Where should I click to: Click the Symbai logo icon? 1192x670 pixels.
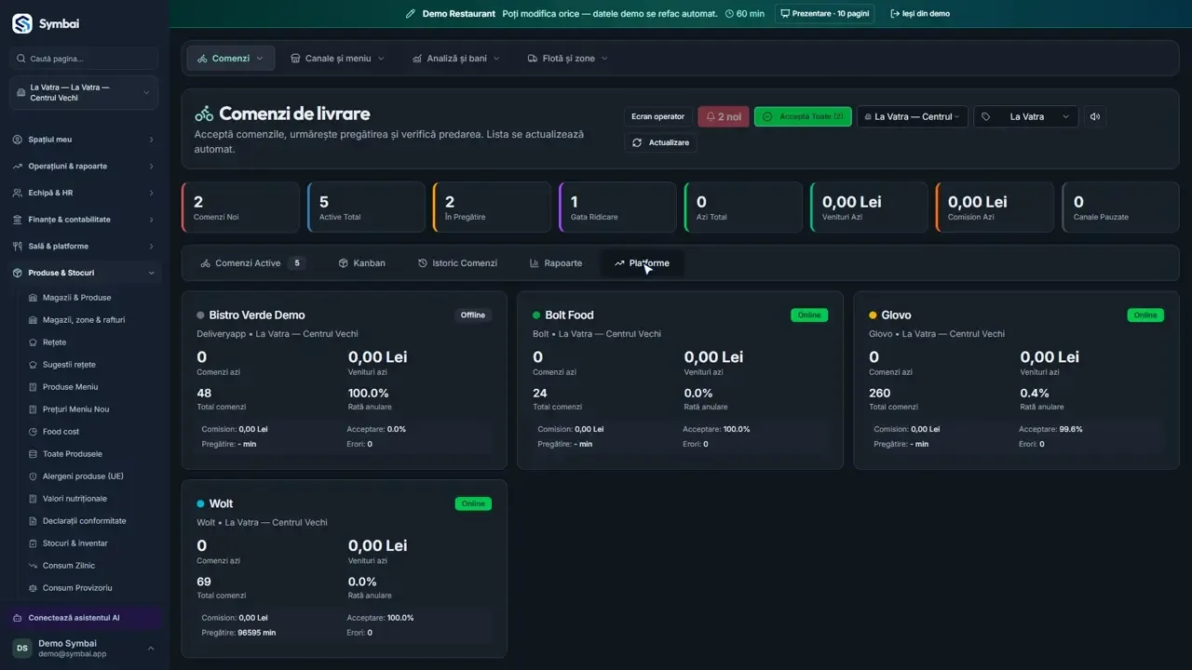[x=21, y=23]
